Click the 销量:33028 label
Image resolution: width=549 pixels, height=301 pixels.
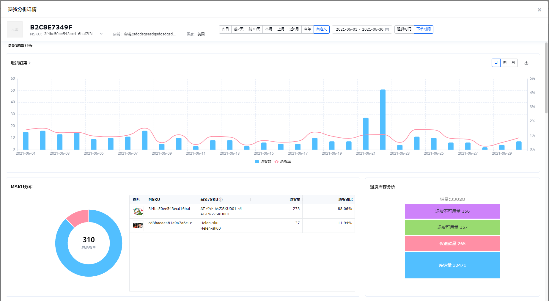pos(452,199)
